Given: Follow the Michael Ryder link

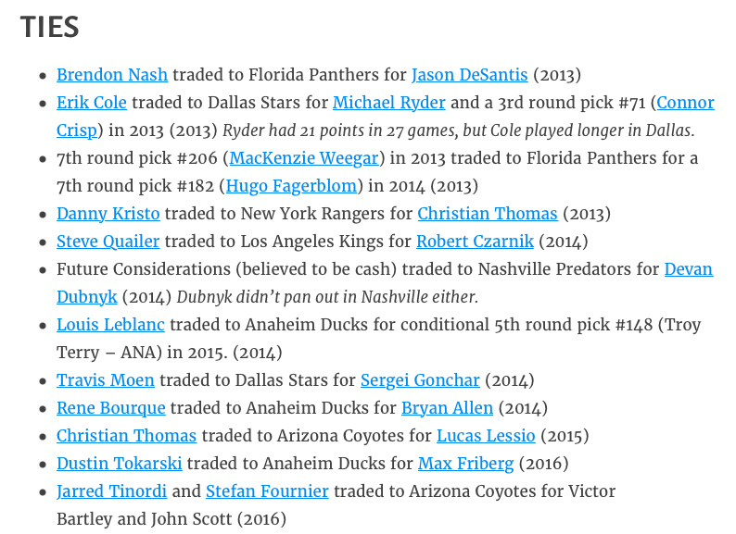Looking at the screenshot, I should click(x=389, y=103).
